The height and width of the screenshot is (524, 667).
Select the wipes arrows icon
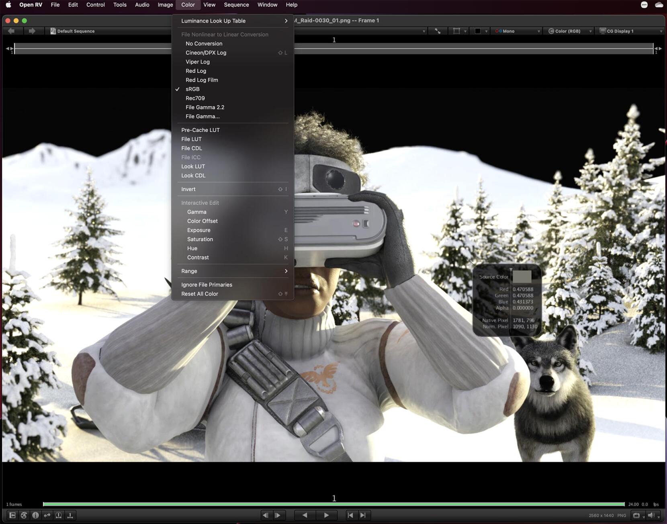tap(47, 515)
